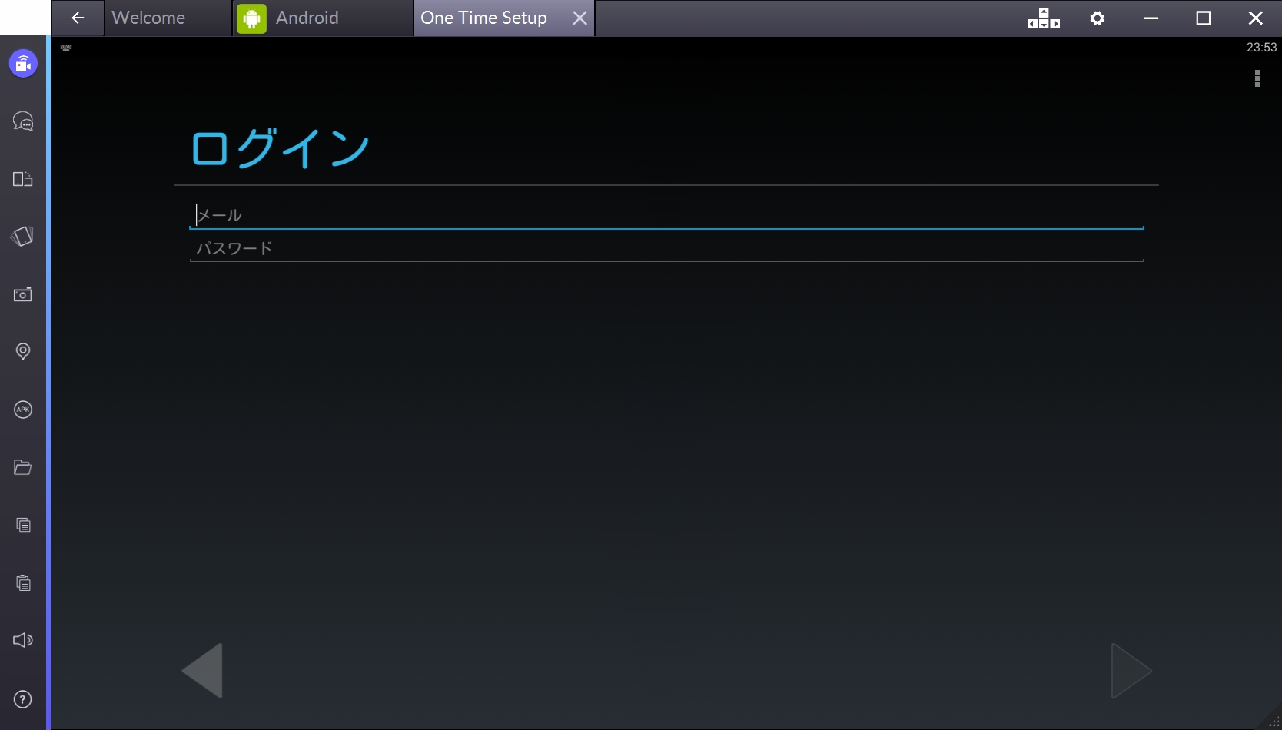The image size is (1282, 730).
Task: Click the rotate screen sidebar icon
Action: pyautogui.click(x=23, y=237)
